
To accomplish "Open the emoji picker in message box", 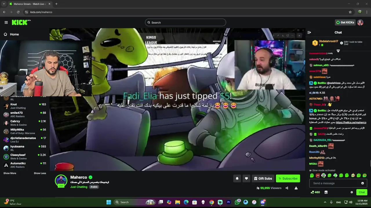I will point(362,183).
